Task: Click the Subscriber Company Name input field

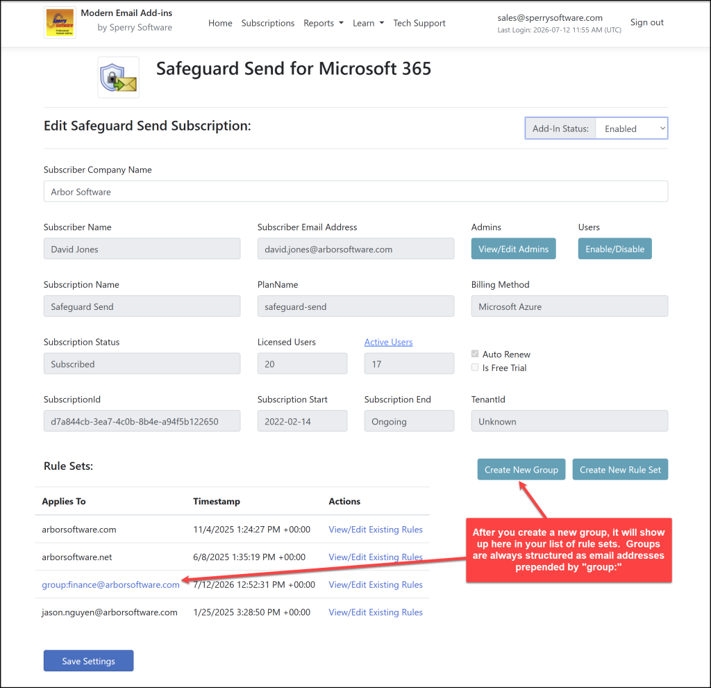Action: point(355,192)
